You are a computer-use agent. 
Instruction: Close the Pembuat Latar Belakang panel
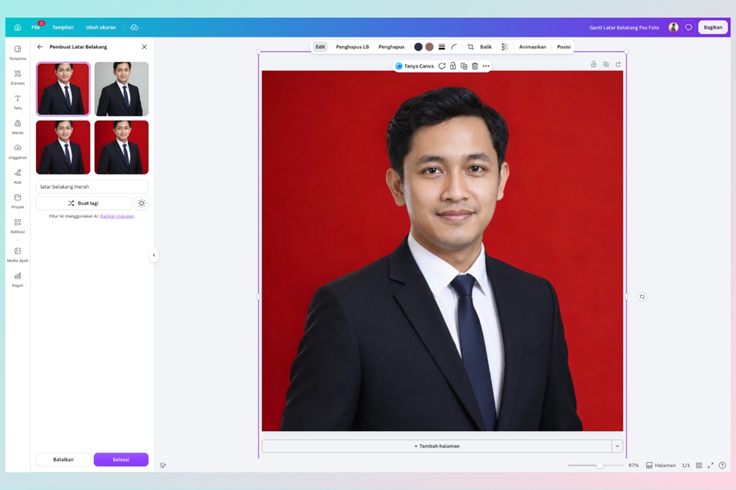point(144,47)
